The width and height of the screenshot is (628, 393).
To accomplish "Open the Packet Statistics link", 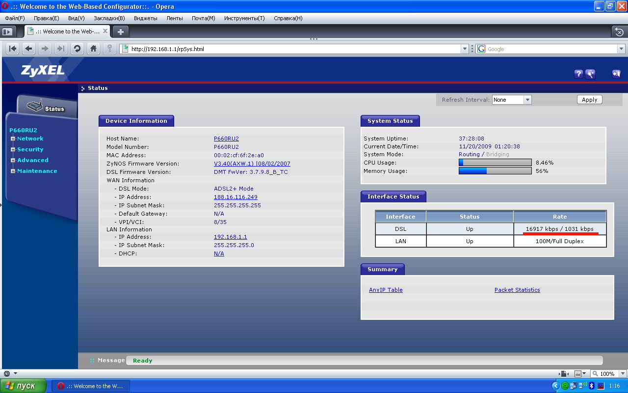I will 517,290.
